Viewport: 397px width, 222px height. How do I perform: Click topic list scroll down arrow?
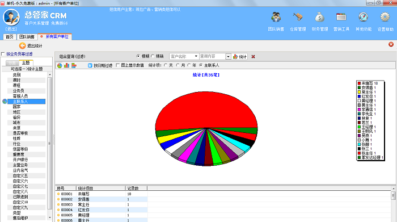click(x=50, y=217)
